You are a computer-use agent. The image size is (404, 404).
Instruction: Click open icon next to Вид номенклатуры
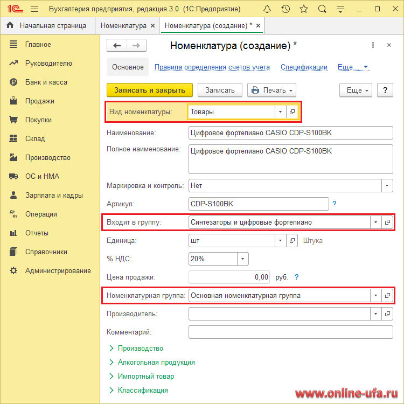tap(292, 112)
